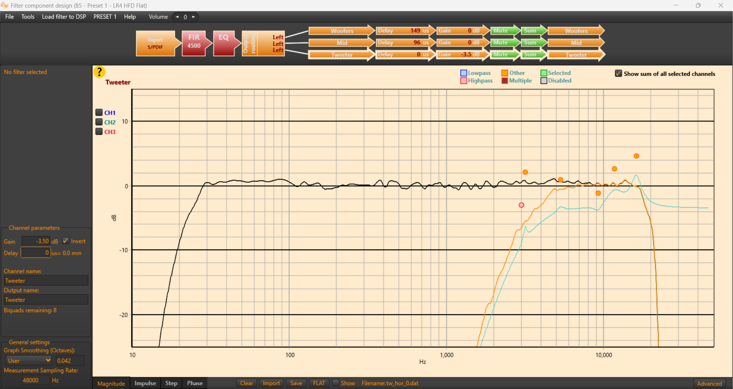
Task: Click the Tweeter output arrow block
Action: 576,55
